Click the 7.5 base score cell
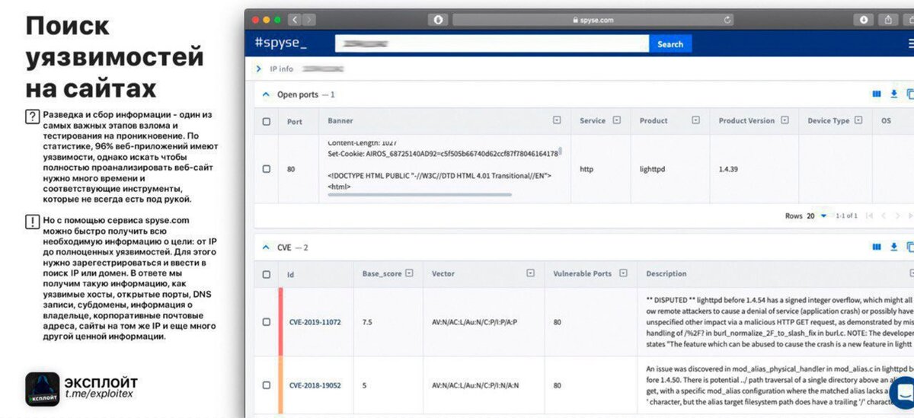The image size is (914, 418). tap(368, 322)
